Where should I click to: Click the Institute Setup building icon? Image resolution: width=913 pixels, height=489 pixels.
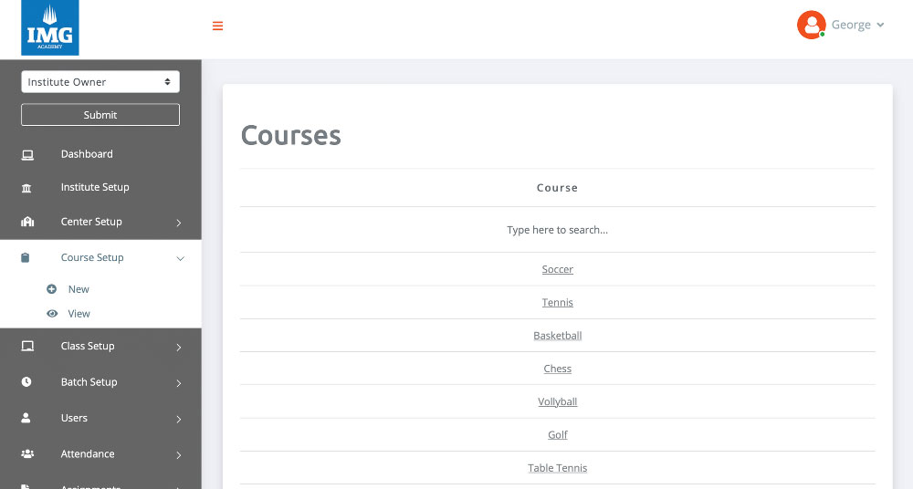coord(26,188)
